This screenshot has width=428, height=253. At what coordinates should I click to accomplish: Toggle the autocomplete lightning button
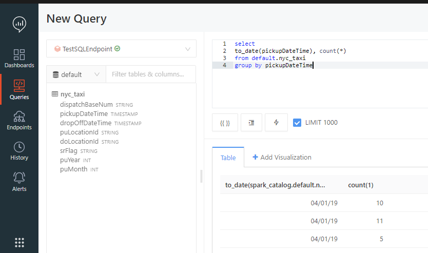click(x=277, y=123)
